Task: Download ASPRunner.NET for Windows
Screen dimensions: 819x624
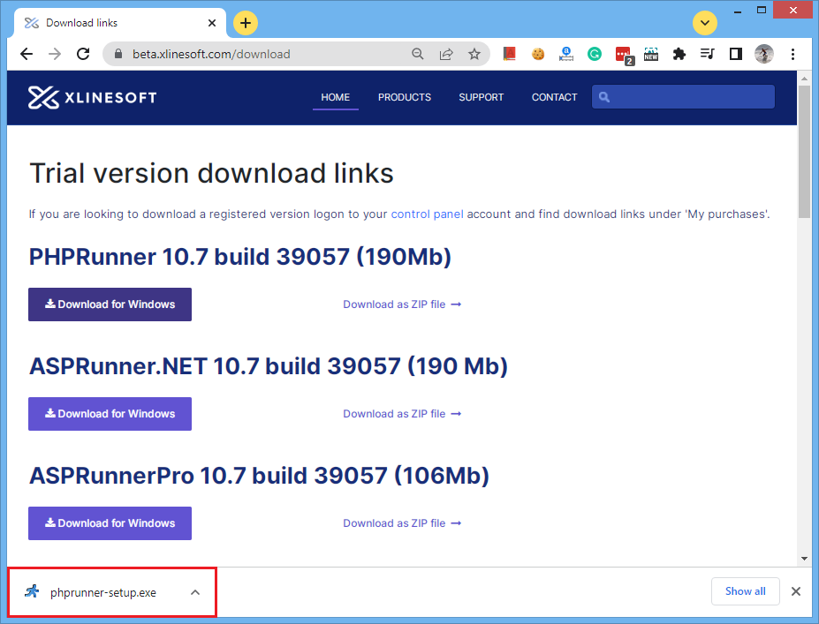Action: [x=110, y=414]
